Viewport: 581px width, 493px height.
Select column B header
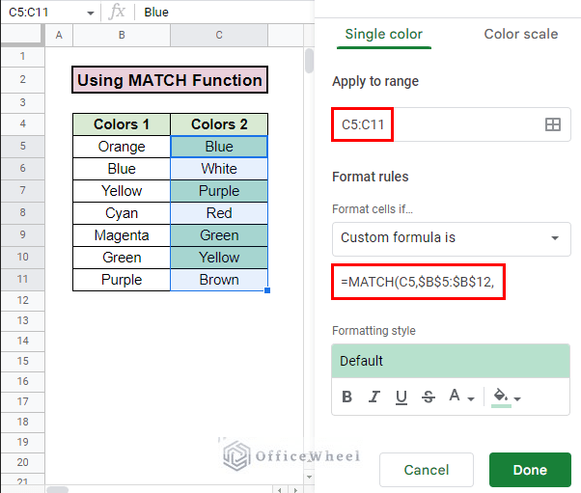122,35
